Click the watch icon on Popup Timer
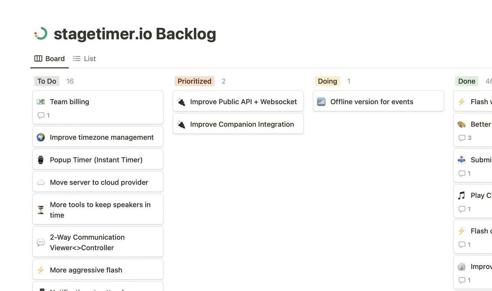 41,160
